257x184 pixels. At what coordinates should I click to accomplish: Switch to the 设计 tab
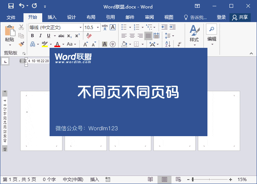pos(72,17)
